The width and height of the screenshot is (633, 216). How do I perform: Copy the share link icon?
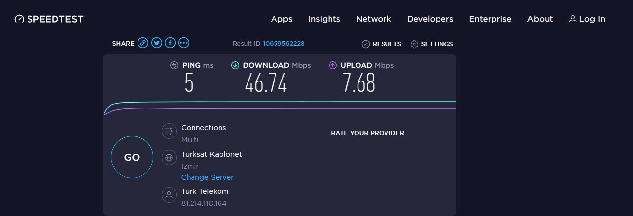pos(143,43)
